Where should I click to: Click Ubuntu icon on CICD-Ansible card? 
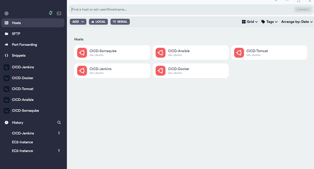click(x=160, y=53)
